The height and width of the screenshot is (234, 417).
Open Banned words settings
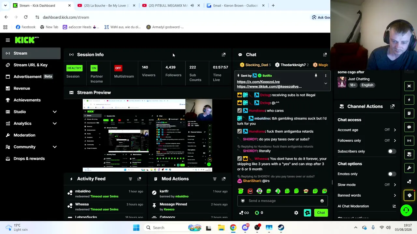click(x=367, y=195)
